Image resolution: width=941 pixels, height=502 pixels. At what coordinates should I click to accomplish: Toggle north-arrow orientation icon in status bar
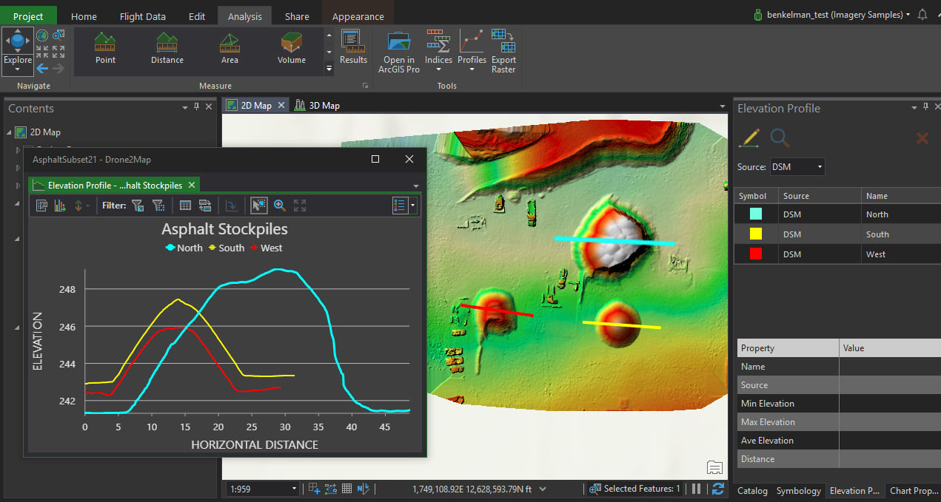pos(364,489)
